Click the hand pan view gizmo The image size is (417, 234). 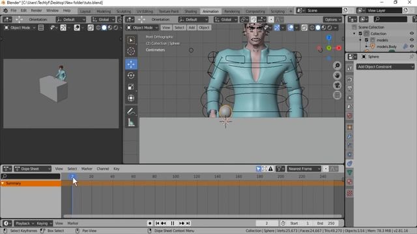click(x=338, y=75)
